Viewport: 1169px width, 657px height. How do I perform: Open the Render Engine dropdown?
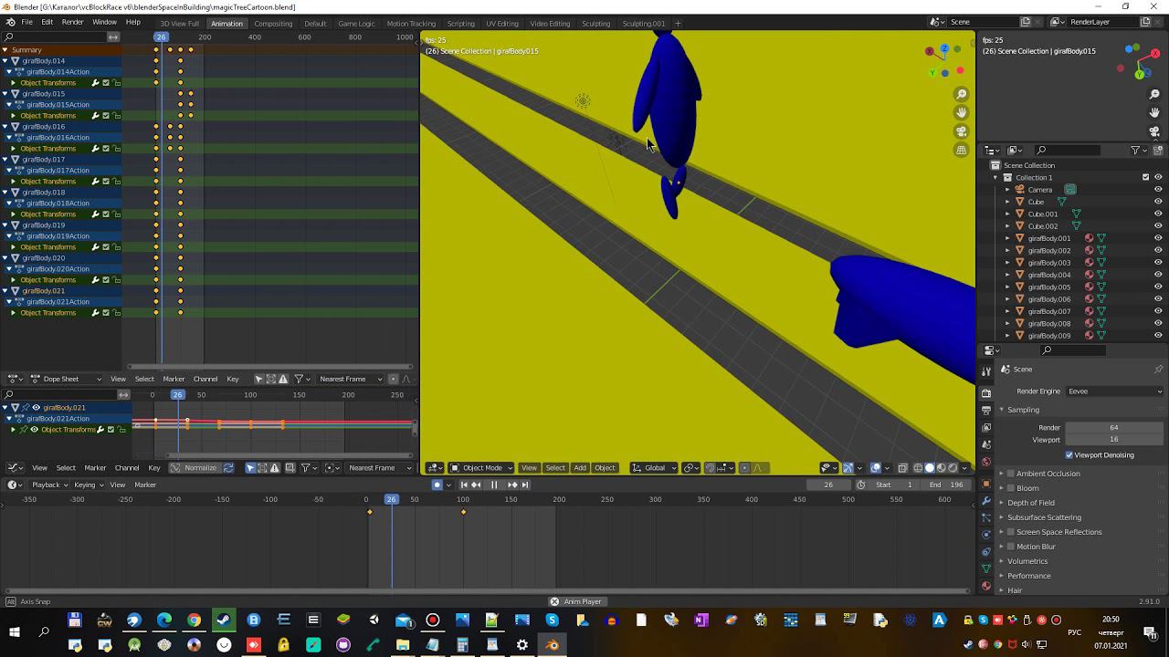[1114, 391]
